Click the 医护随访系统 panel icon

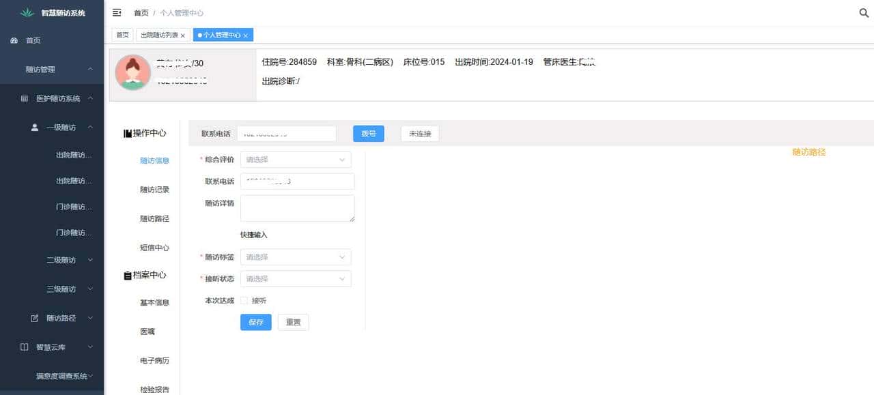click(25, 98)
